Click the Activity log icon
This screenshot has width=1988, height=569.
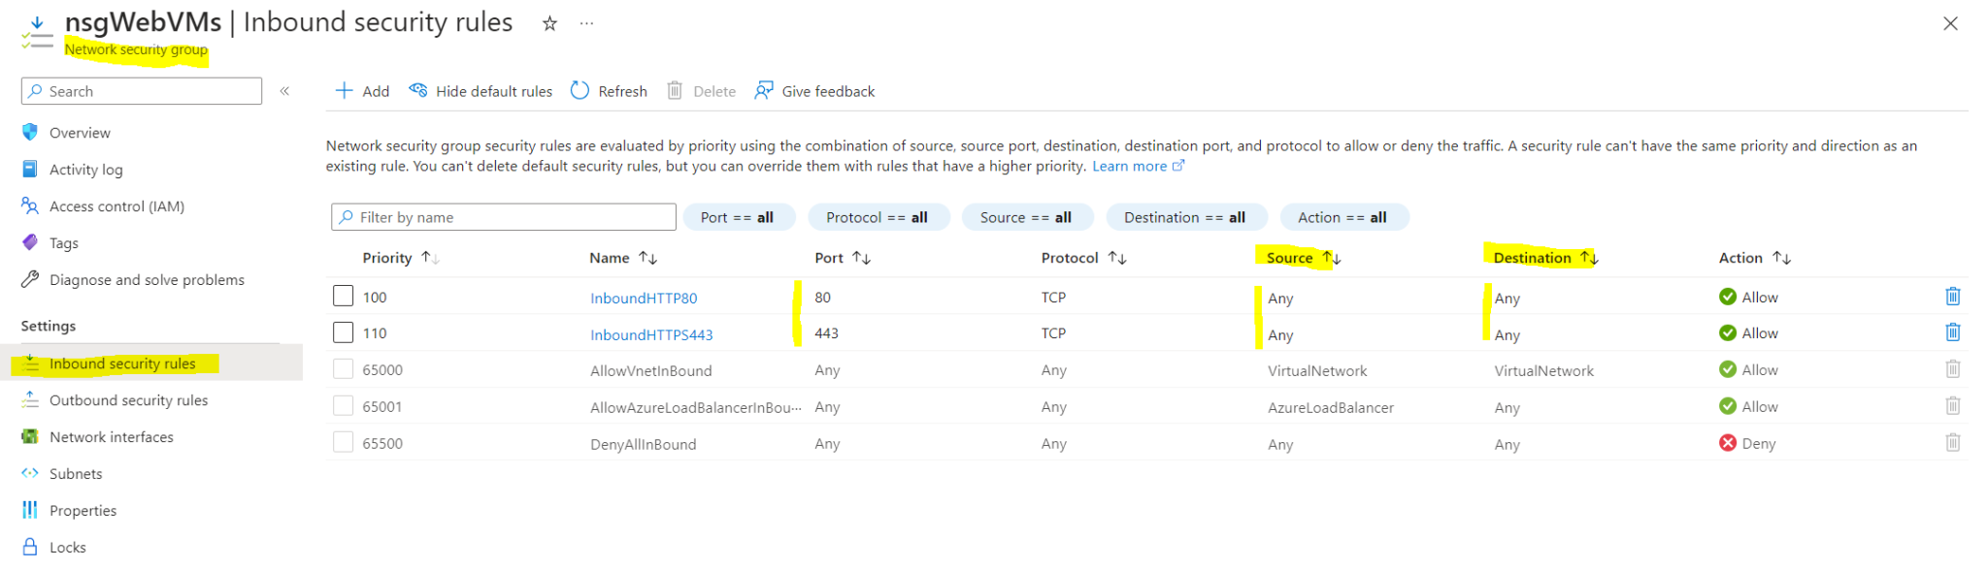(30, 169)
